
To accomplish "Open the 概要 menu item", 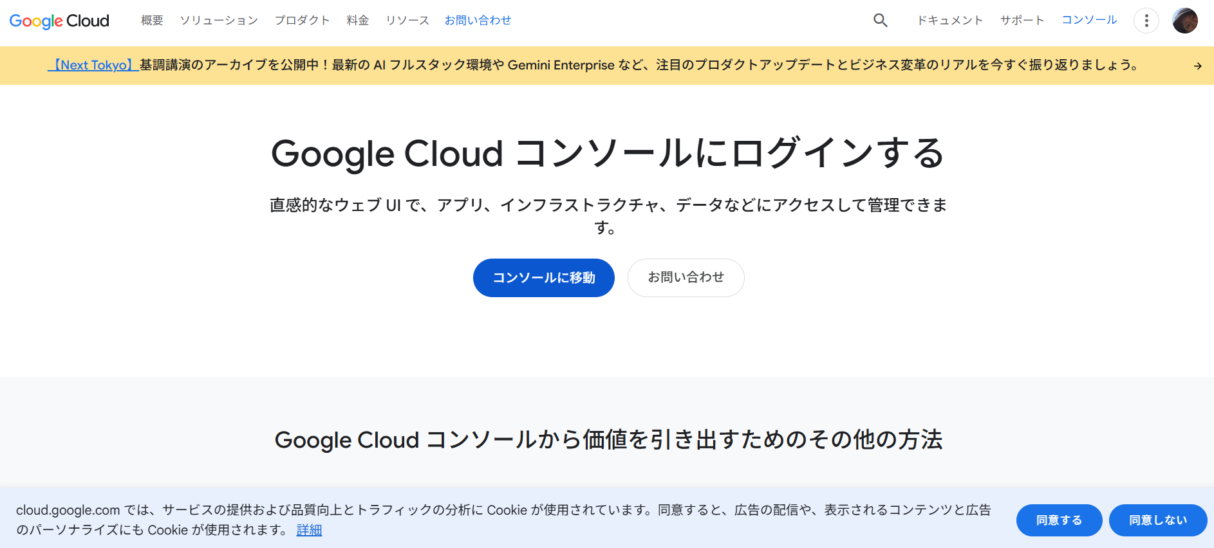I will (152, 21).
